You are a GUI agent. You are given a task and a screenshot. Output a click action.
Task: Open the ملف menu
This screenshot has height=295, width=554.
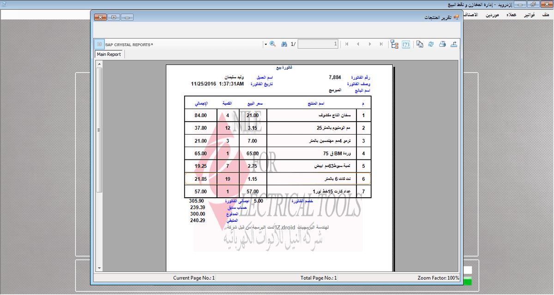[545, 15]
